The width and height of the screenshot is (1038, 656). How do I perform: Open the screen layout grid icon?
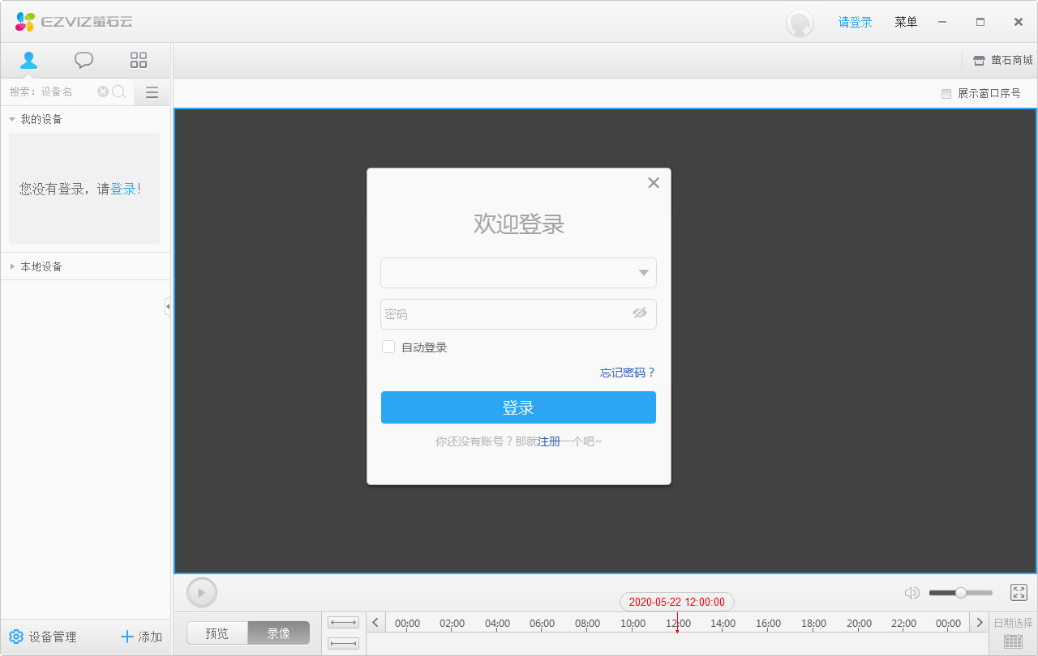(138, 59)
